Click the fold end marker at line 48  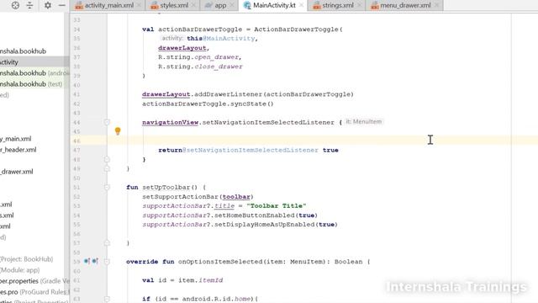(107, 159)
